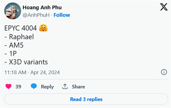This screenshot has width=171, height=108.
Task: Click the share upload arrow icon
Action: tap(65, 86)
